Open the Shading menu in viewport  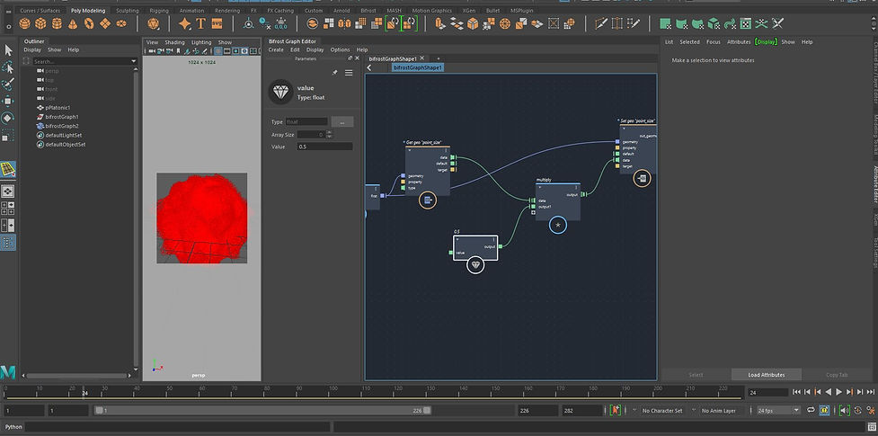(x=174, y=42)
